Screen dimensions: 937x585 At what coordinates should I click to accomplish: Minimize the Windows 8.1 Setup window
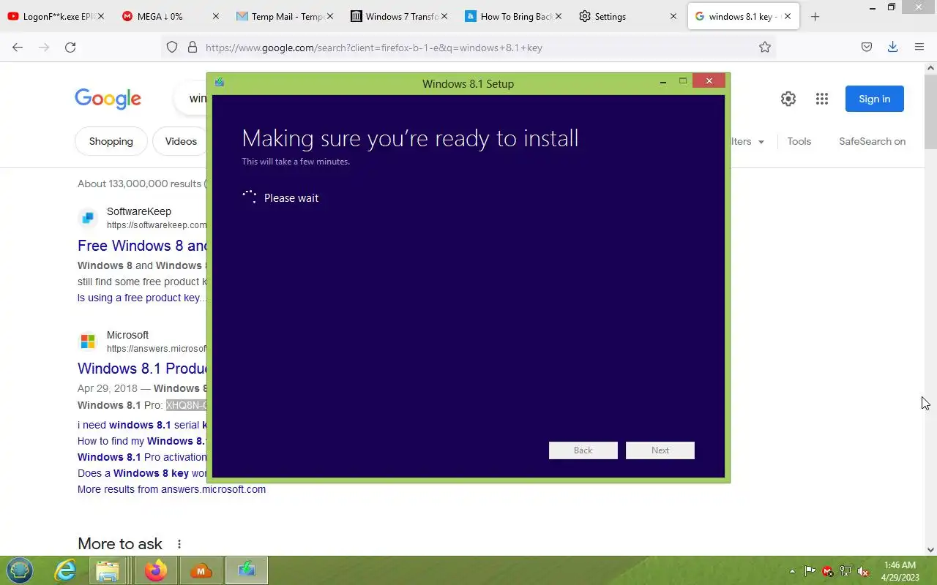663,82
